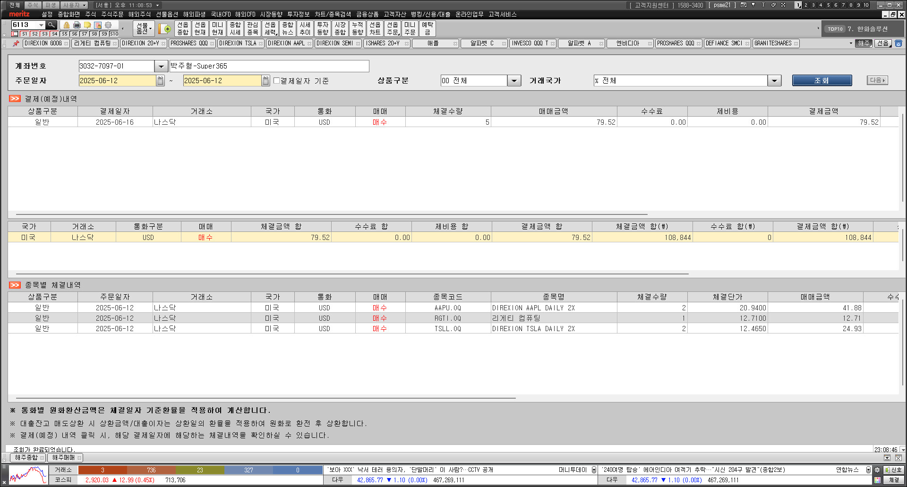Open the start date calendar picker
The width and height of the screenshot is (907, 487).
click(161, 81)
